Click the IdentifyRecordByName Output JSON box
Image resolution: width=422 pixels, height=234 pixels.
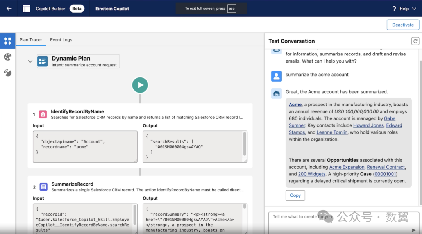[x=195, y=146]
